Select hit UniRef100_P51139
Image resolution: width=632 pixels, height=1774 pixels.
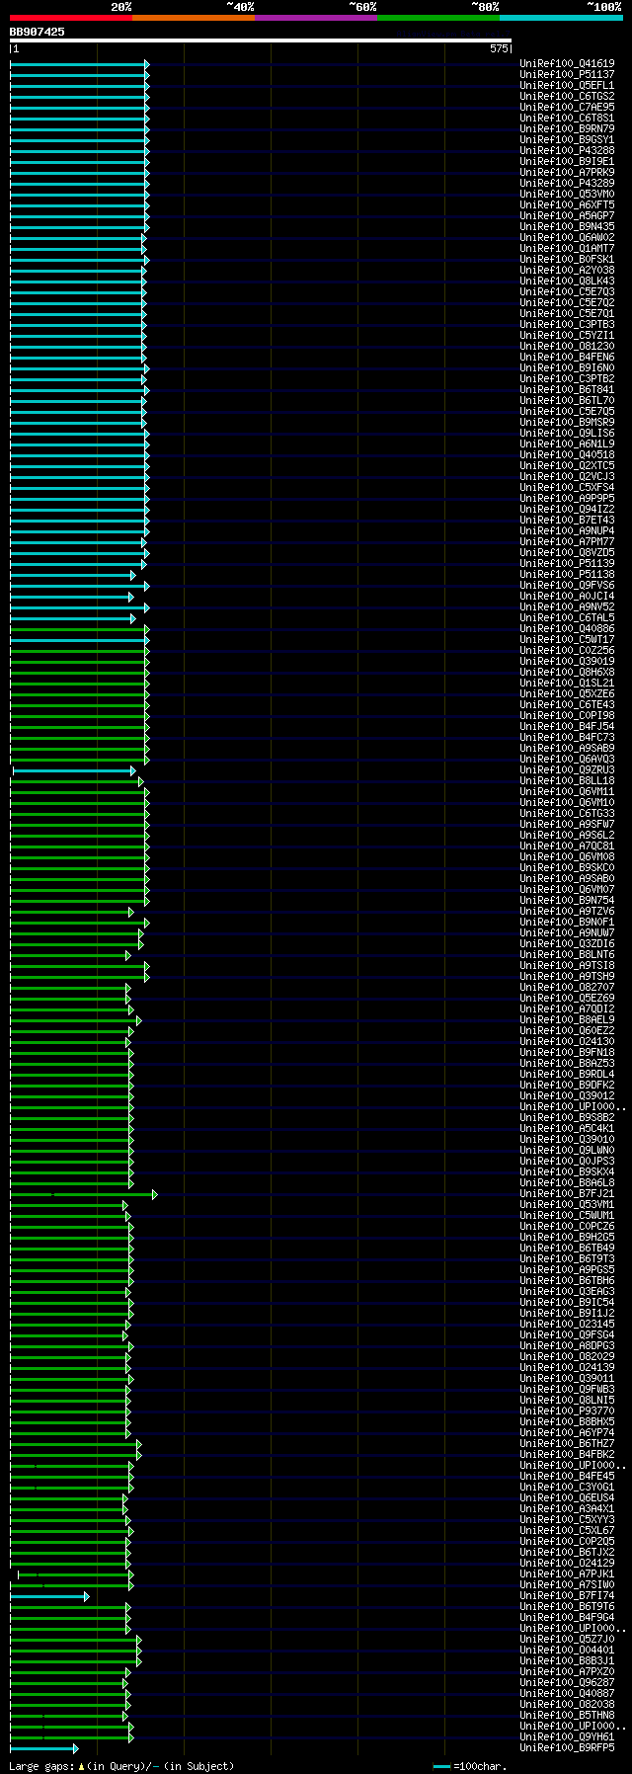coord(567,564)
